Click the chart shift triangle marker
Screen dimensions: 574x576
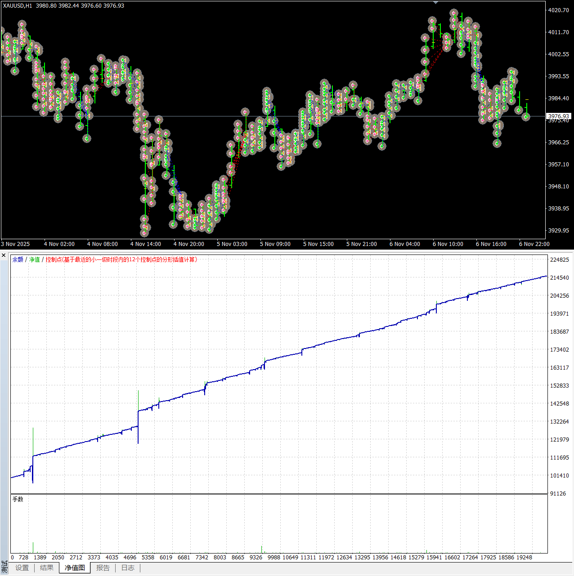(435, 2)
